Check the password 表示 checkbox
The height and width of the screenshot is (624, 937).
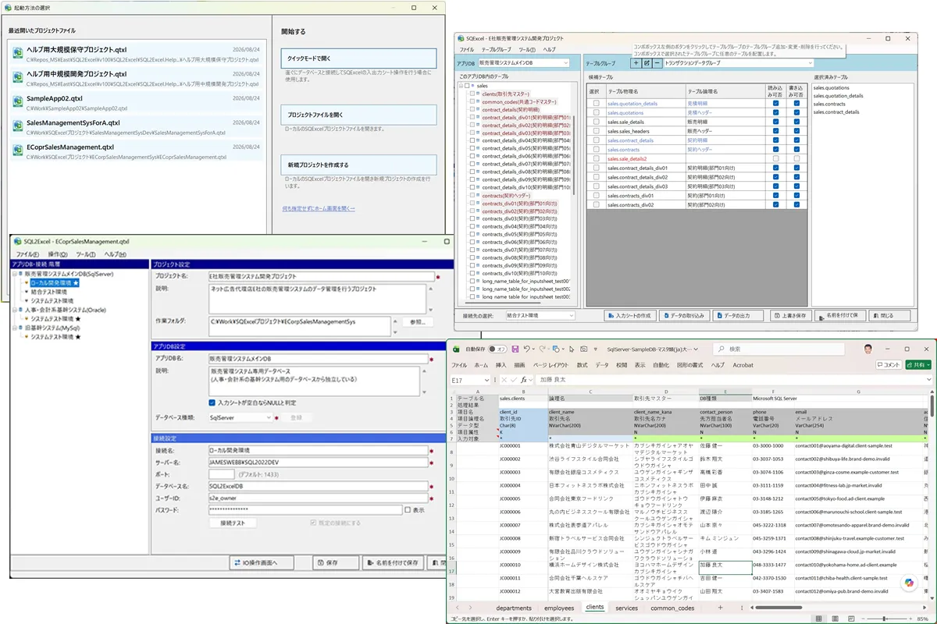408,509
